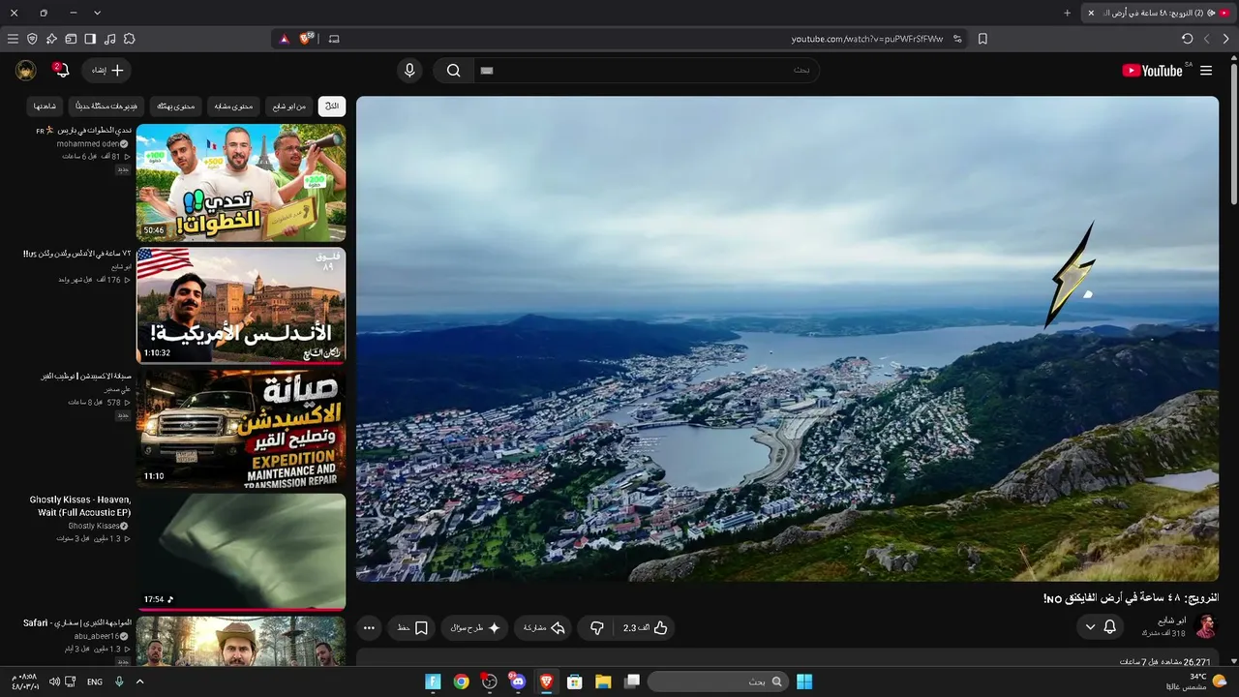The width and height of the screenshot is (1239, 697).
Task: Click the youtube.com address bar URL
Action: [867, 39]
